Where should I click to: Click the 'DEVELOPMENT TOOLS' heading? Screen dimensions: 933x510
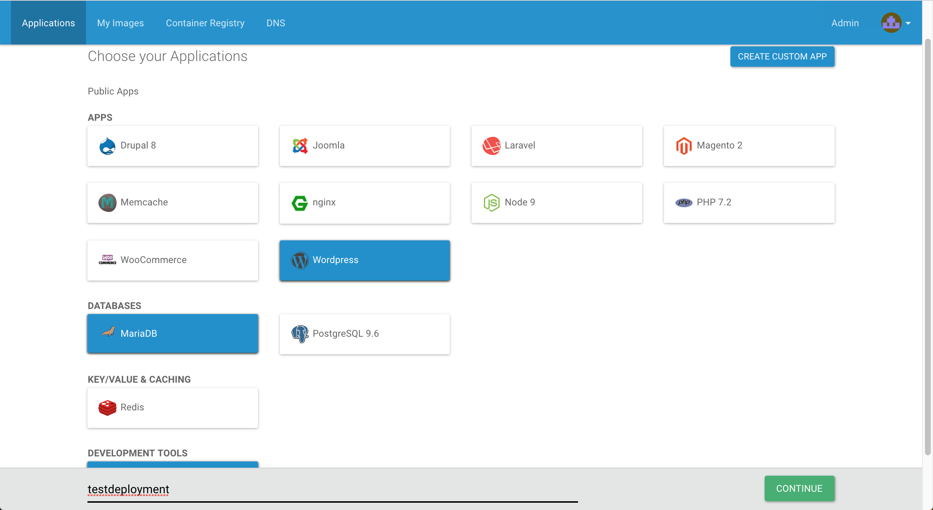pyautogui.click(x=137, y=453)
